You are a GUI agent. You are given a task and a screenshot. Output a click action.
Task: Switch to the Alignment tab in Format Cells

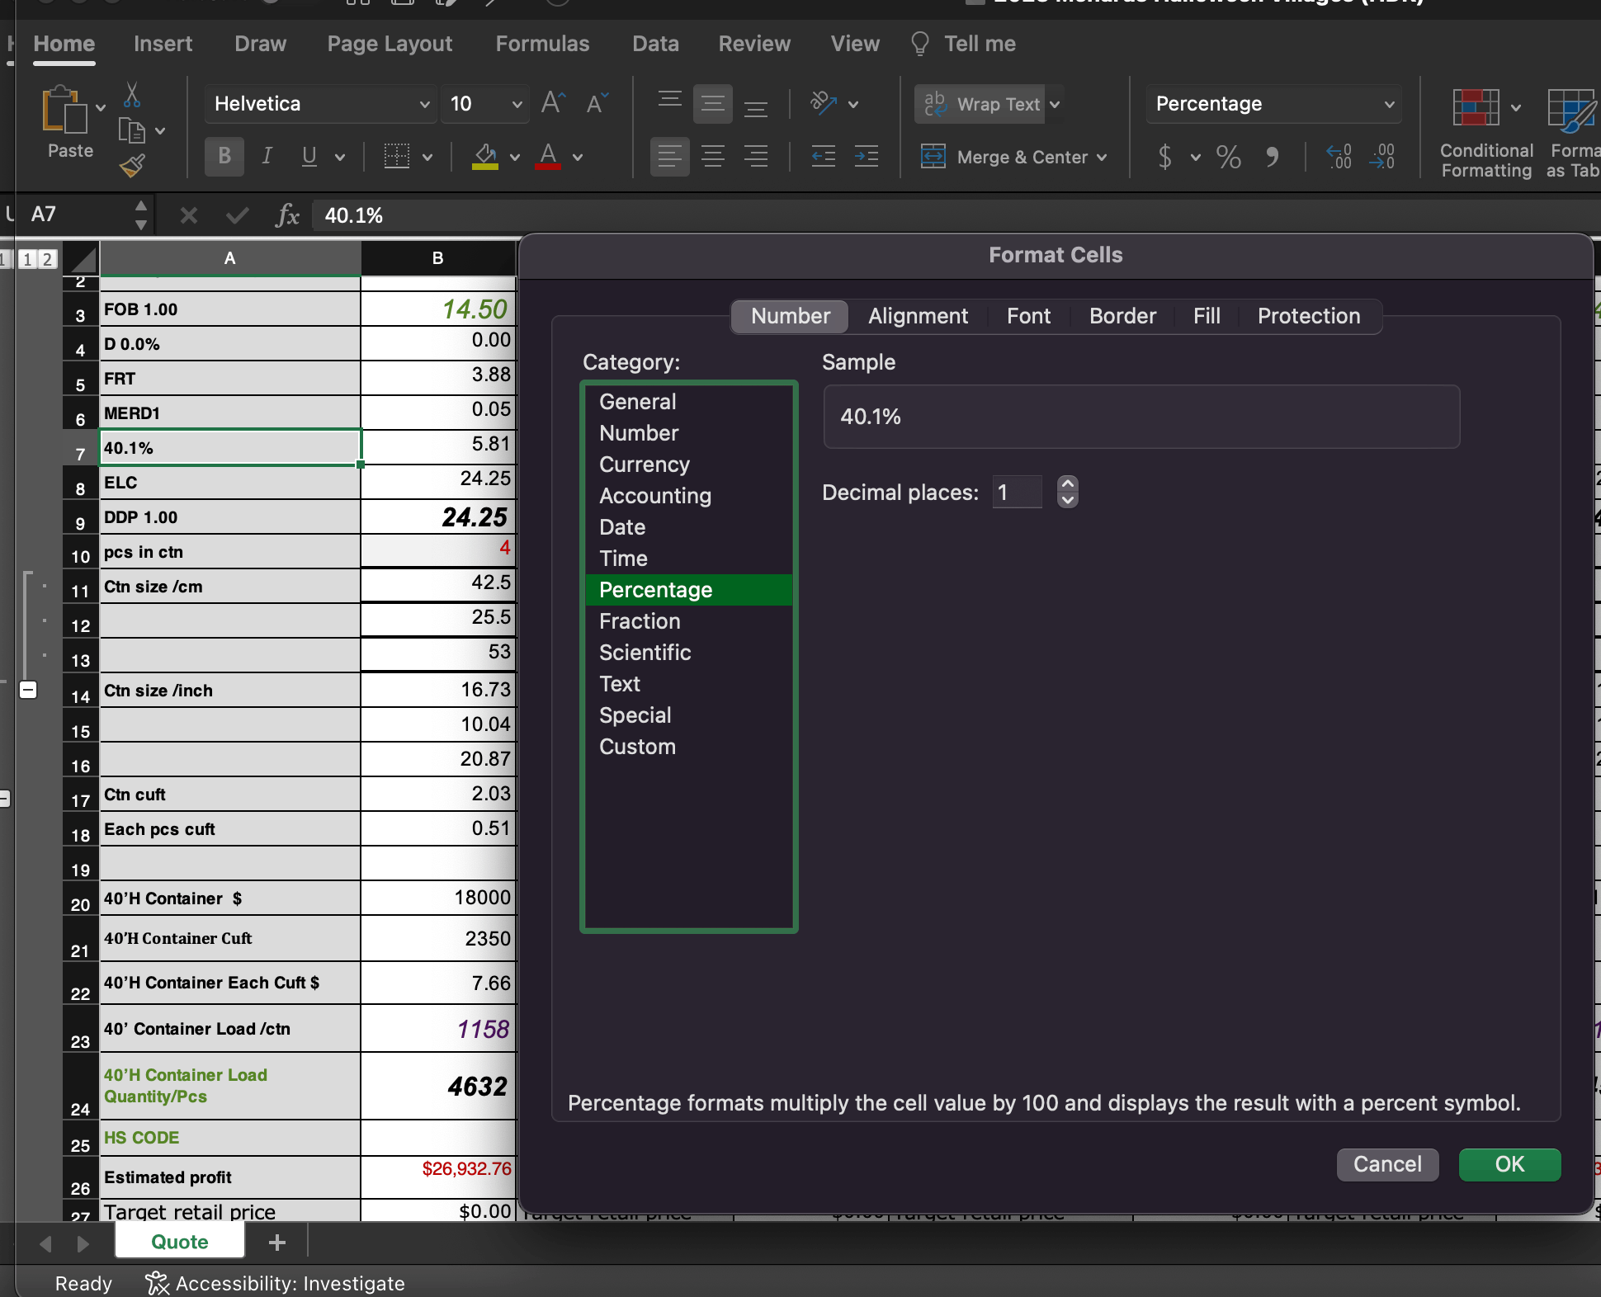(x=918, y=316)
